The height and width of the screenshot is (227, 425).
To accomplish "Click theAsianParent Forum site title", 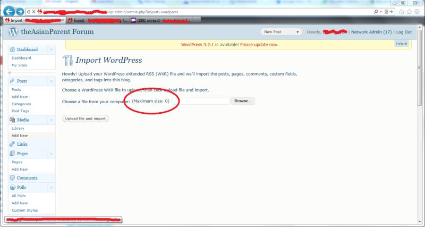I will [57, 32].
